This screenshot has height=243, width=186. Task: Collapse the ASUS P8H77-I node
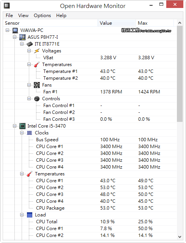point(14,37)
